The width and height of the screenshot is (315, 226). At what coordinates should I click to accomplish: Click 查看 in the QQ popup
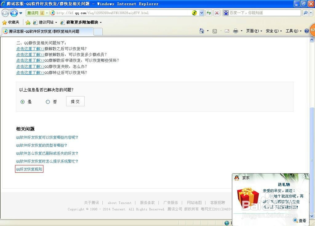pos(302,221)
